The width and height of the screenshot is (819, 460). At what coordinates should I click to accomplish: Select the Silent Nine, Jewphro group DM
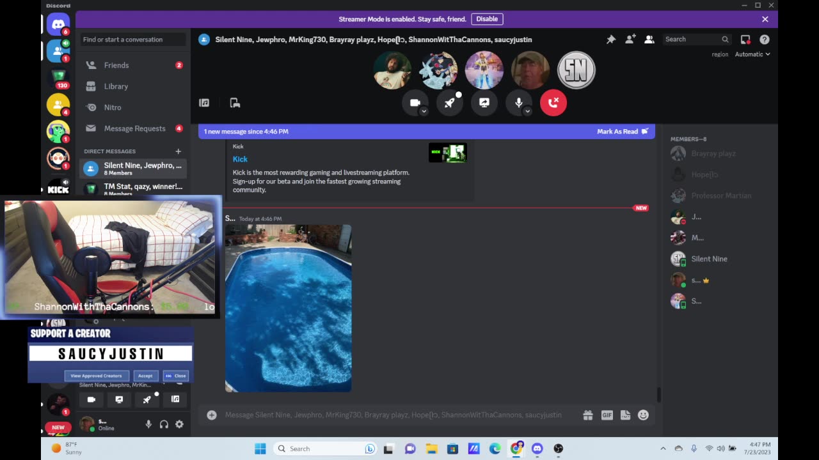tap(133, 169)
